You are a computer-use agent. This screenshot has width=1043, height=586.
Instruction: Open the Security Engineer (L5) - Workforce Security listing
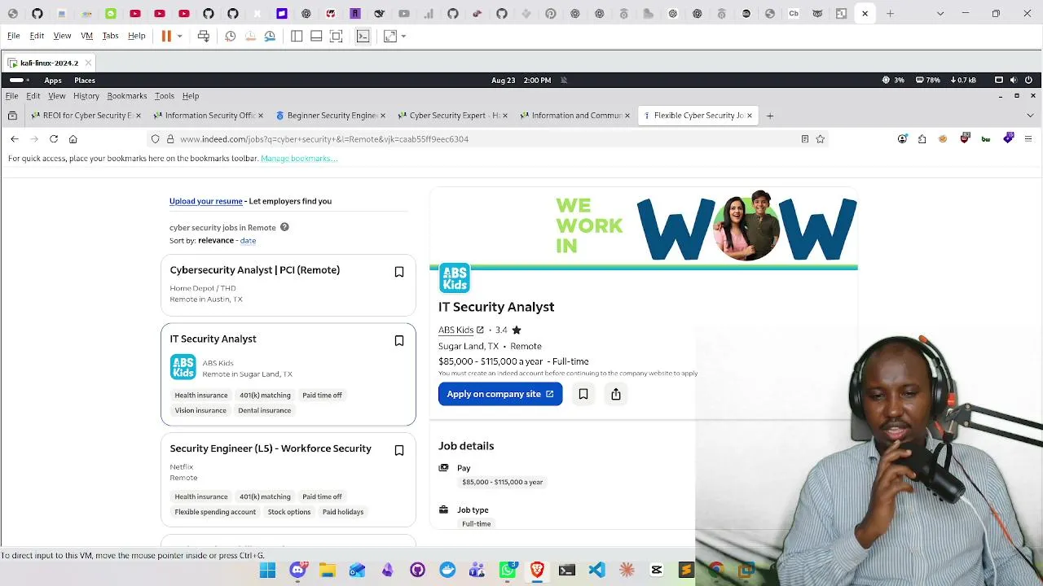tap(271, 448)
